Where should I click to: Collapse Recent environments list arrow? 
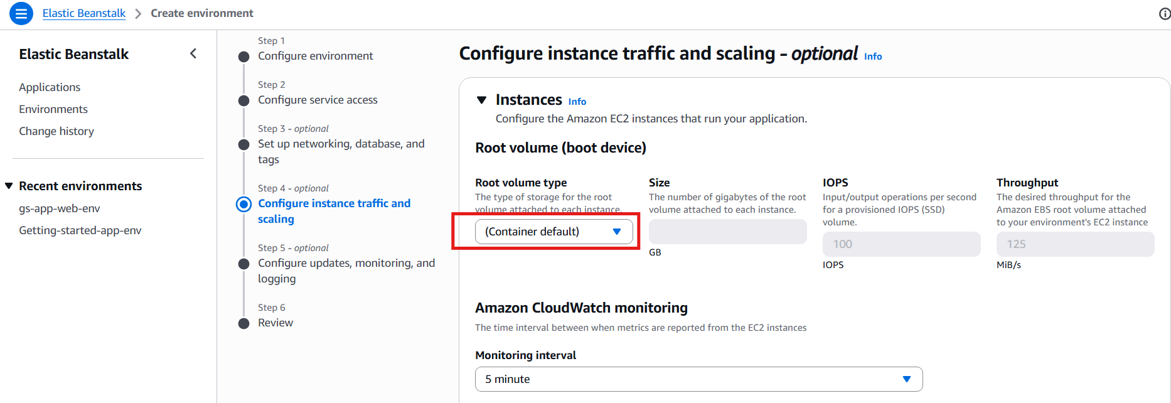[9, 186]
